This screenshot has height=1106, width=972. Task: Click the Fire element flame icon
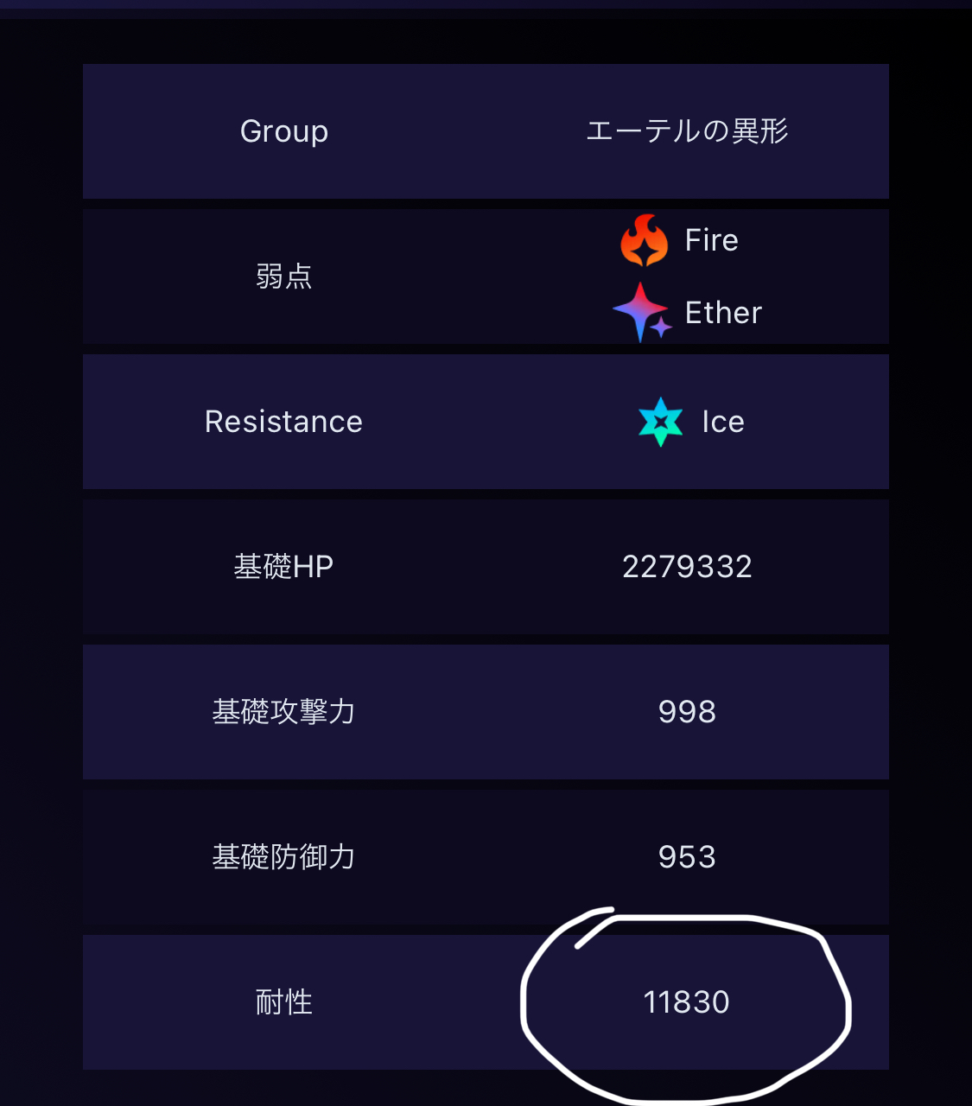[x=645, y=240]
